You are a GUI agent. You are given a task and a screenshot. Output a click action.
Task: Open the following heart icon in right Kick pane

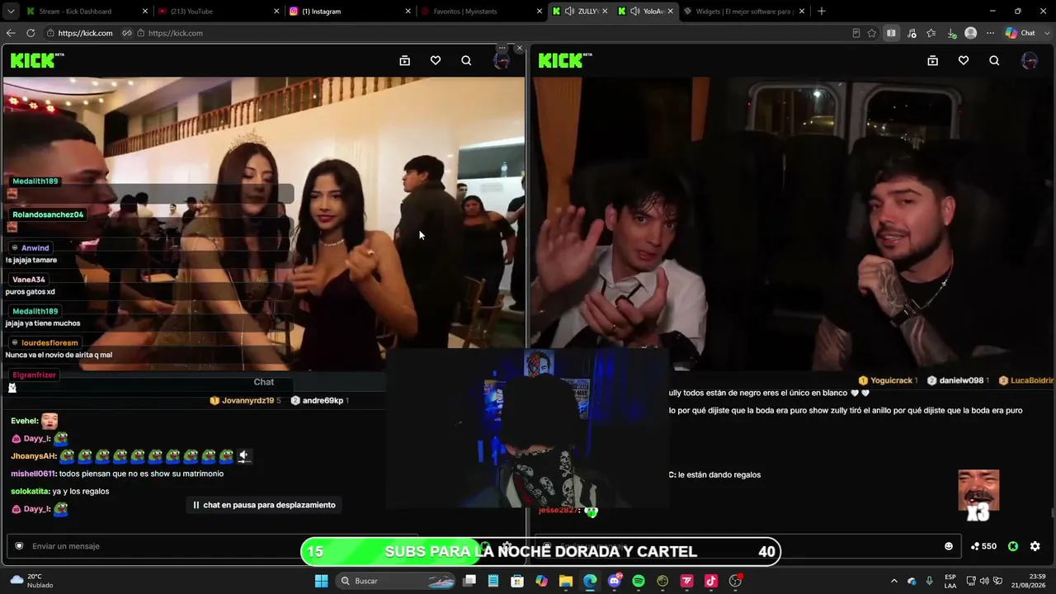tap(964, 60)
